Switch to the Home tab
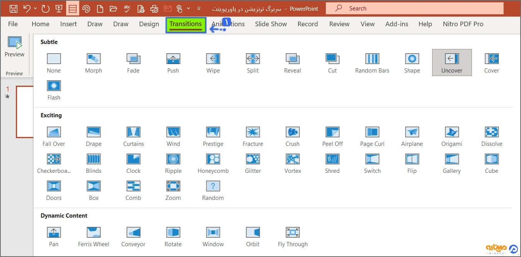This screenshot has height=257, width=521. [41, 24]
